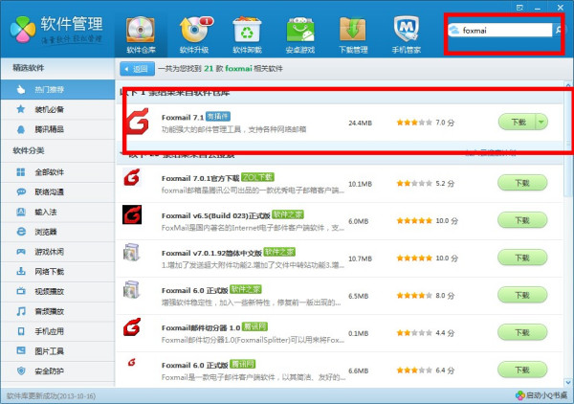Open the 输入法 category
574x404 pixels.
(57, 212)
